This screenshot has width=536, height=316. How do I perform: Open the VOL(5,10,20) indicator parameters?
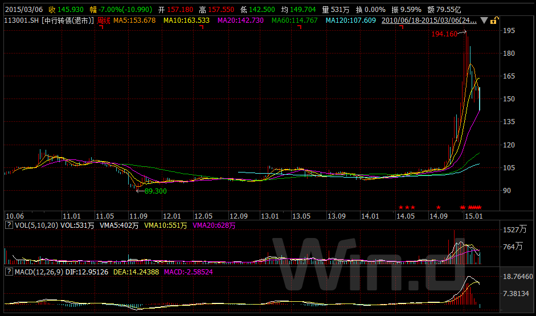(36, 225)
